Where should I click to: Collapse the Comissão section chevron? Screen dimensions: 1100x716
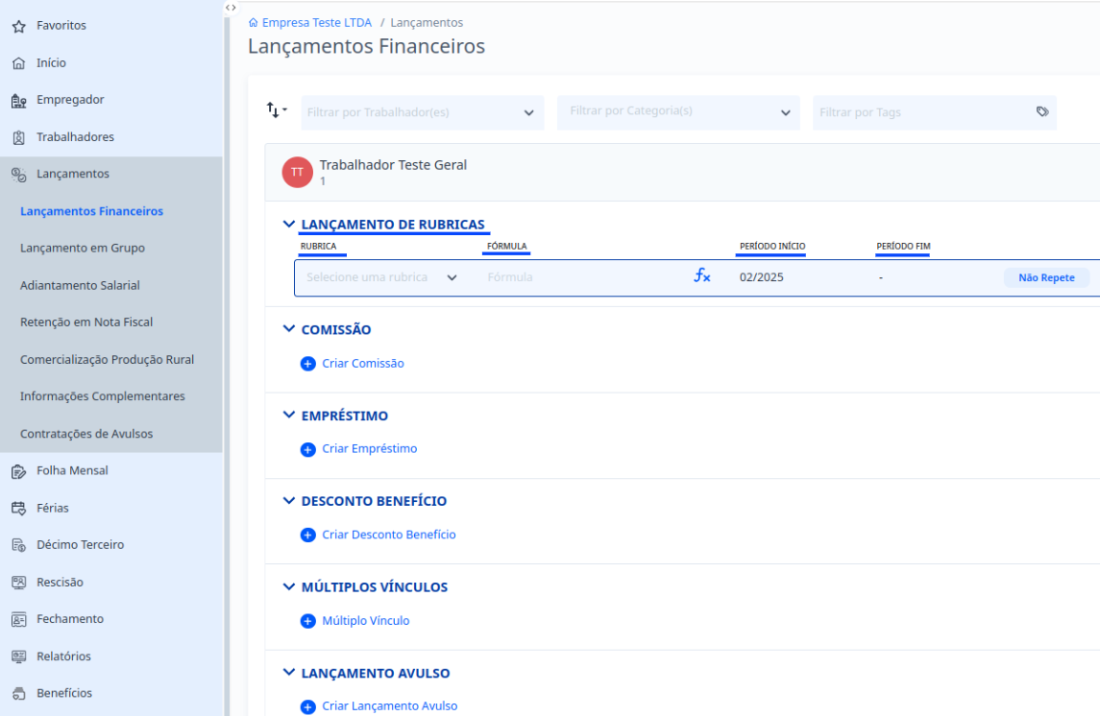pyautogui.click(x=288, y=328)
